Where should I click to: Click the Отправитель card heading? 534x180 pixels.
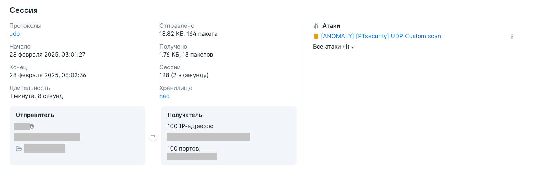click(x=35, y=115)
